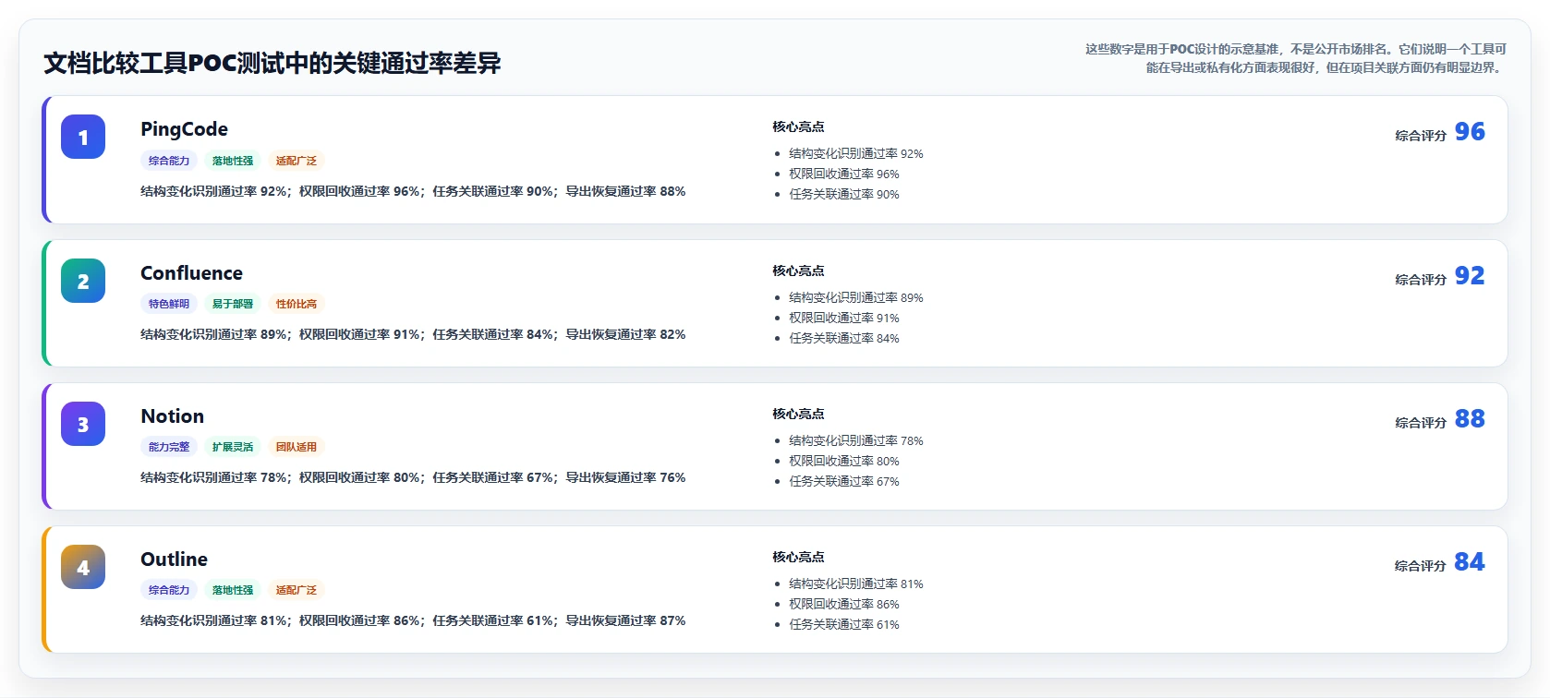Click Outline's 适配广泛 tag

[x=297, y=590]
